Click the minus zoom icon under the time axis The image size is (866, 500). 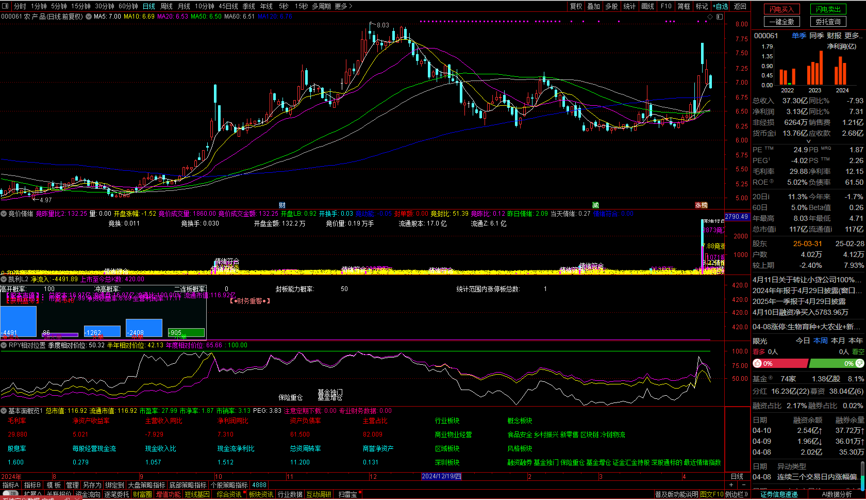click(x=743, y=485)
